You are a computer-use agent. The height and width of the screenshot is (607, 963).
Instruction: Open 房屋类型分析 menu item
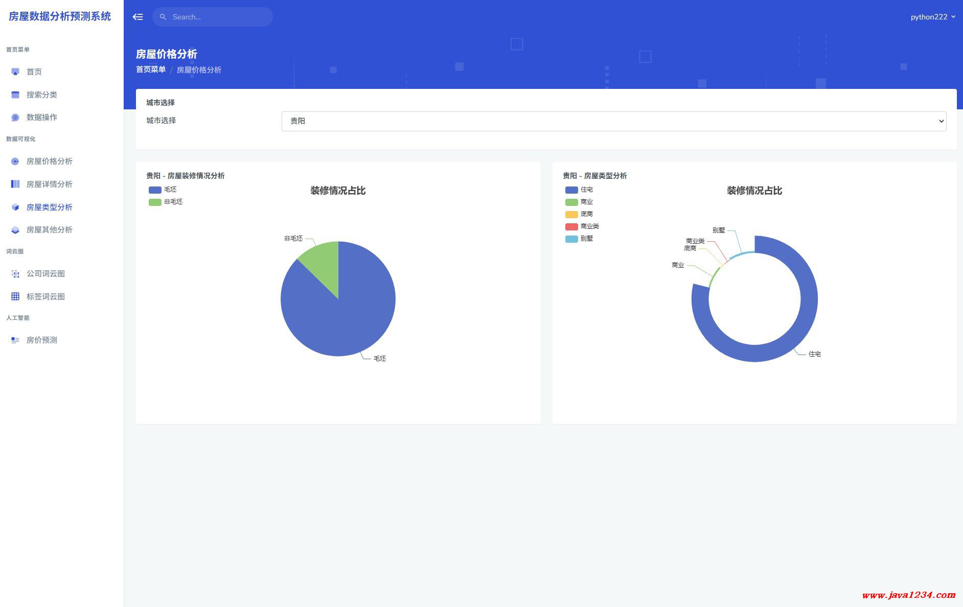click(x=49, y=207)
